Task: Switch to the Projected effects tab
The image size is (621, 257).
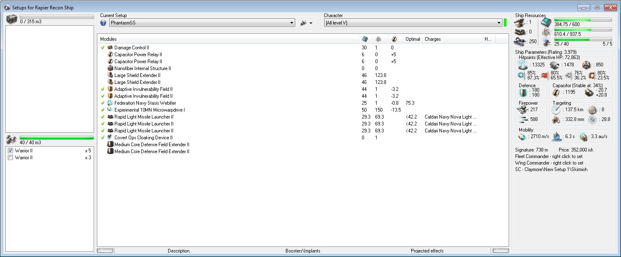Action: (427, 251)
